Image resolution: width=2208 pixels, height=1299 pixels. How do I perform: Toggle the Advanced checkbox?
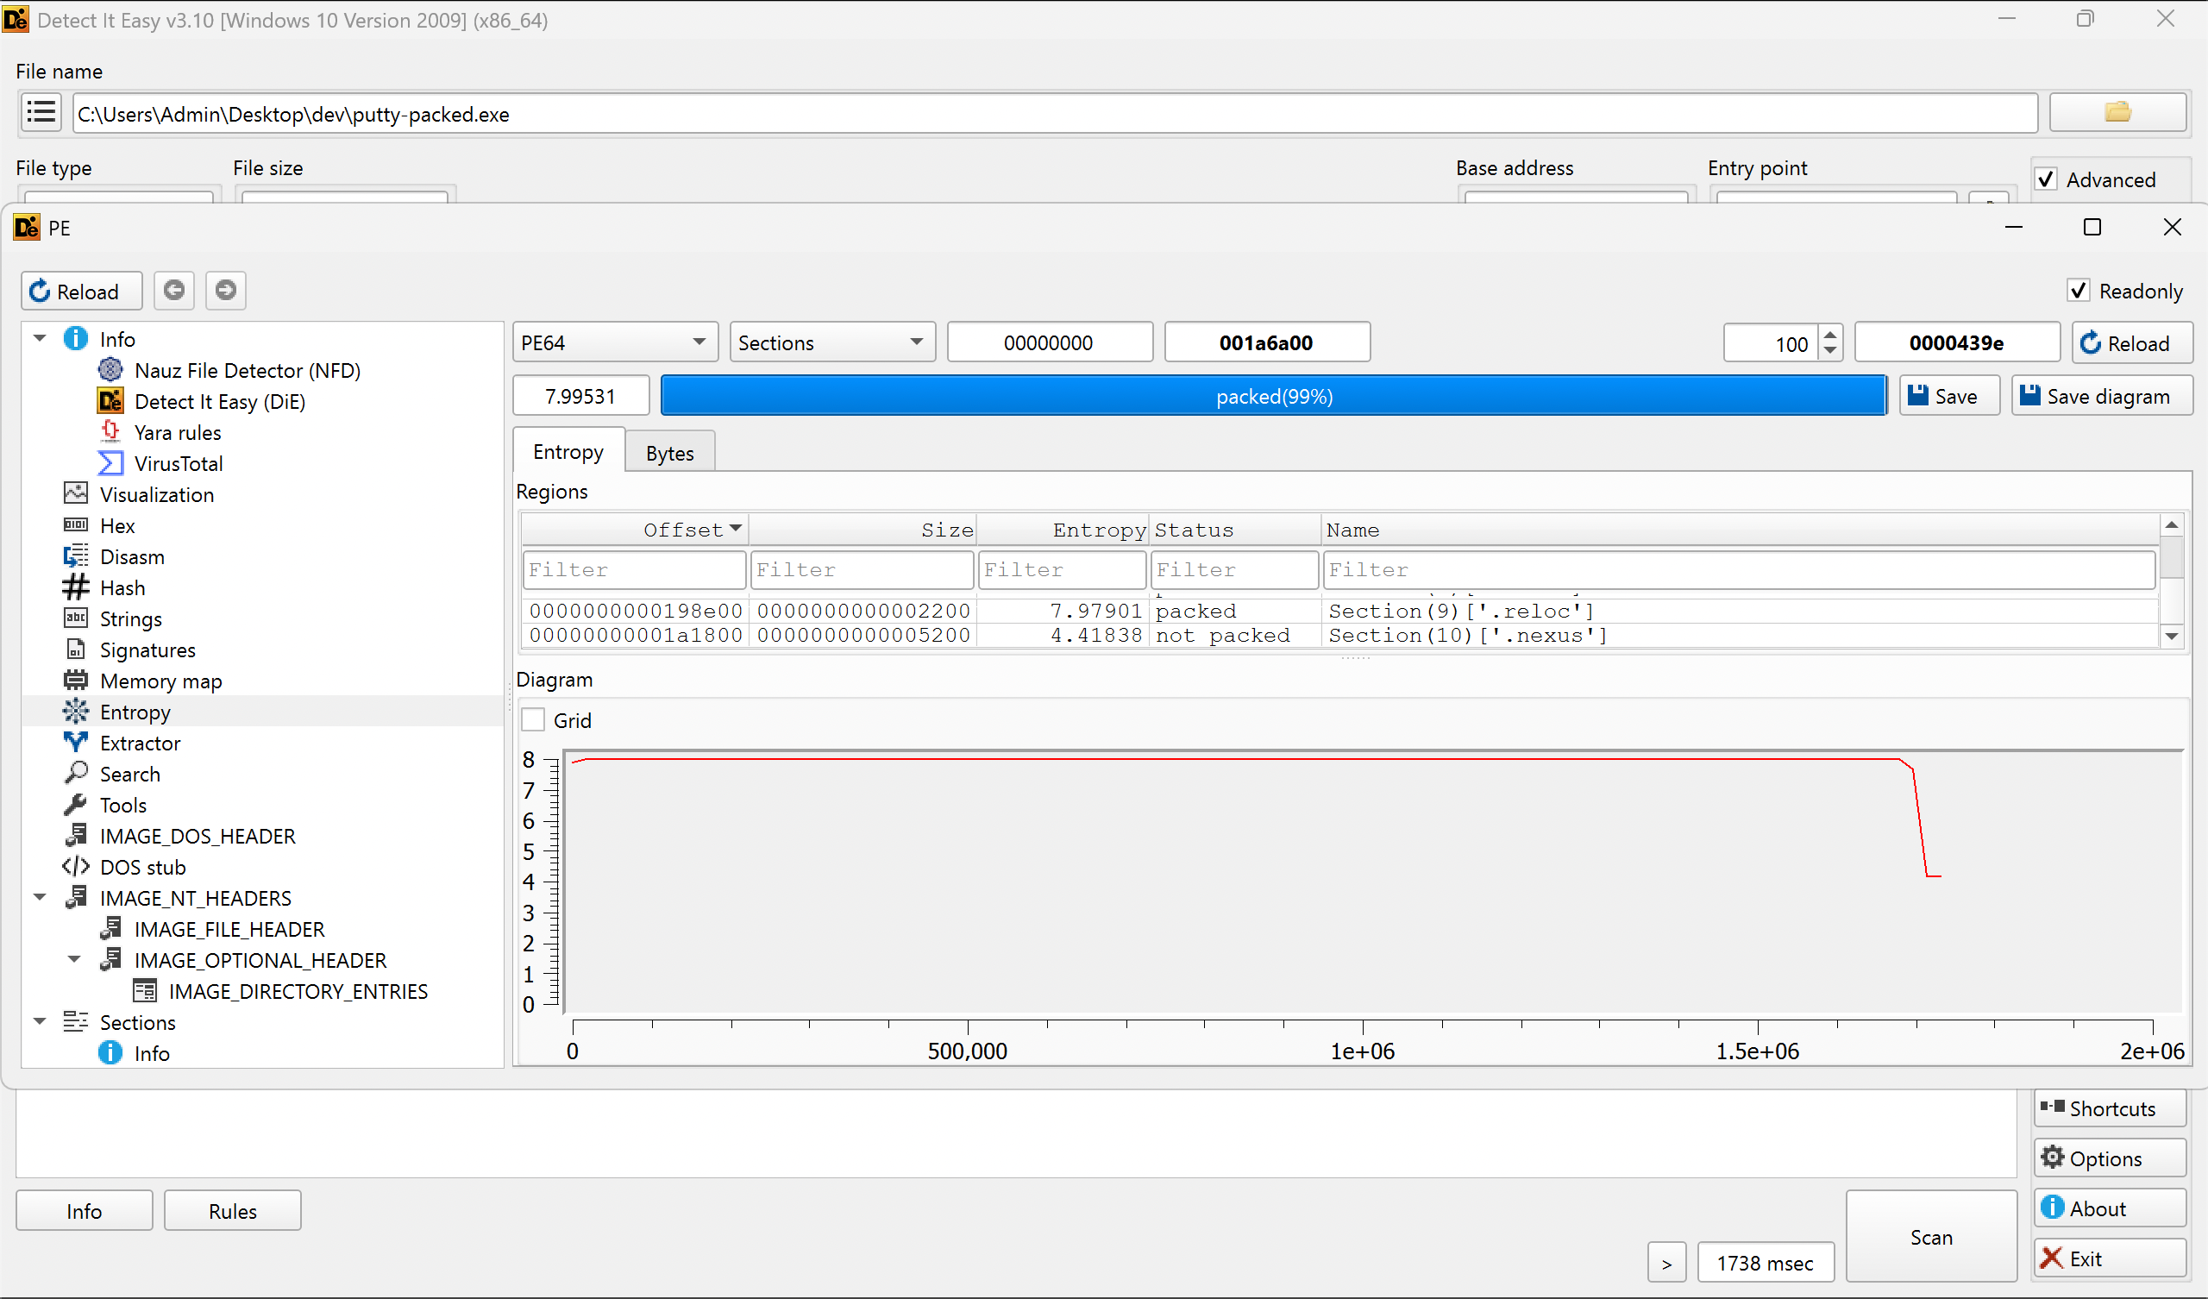[x=2046, y=179]
